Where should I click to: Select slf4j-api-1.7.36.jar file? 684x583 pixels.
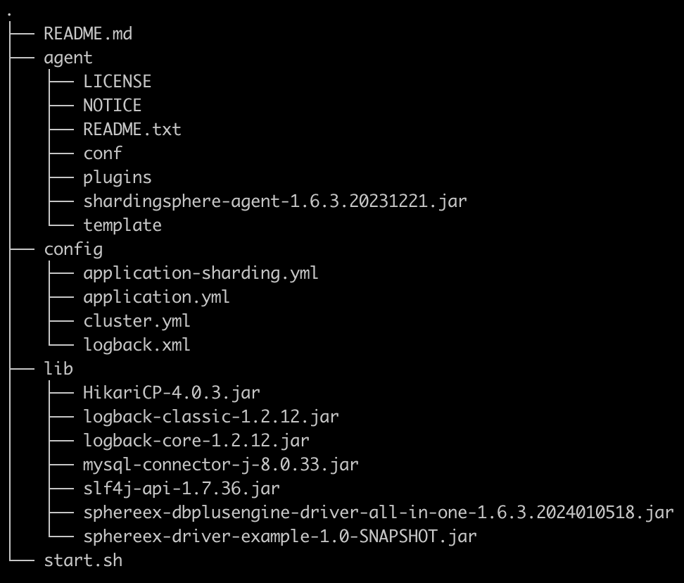(181, 488)
